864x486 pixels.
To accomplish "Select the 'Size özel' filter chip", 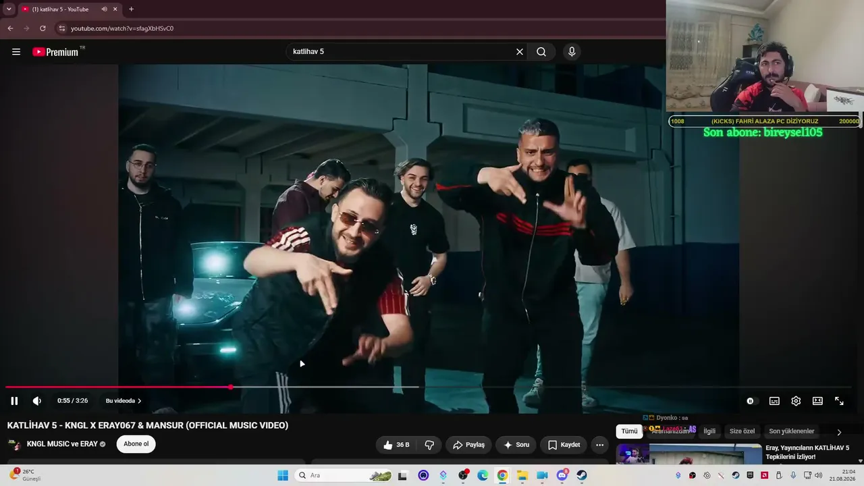I will click(x=742, y=431).
